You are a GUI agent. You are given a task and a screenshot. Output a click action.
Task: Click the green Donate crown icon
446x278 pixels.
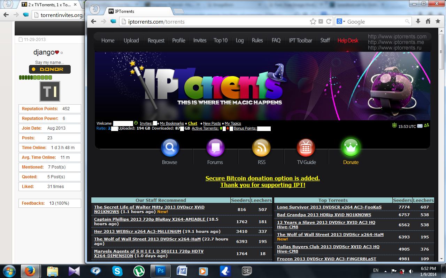351,148
